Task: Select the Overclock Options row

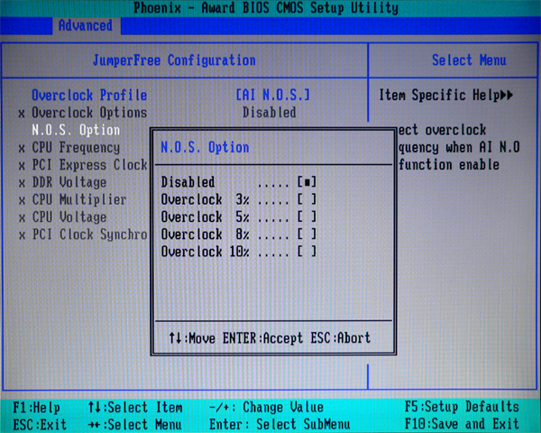Action: point(89,113)
